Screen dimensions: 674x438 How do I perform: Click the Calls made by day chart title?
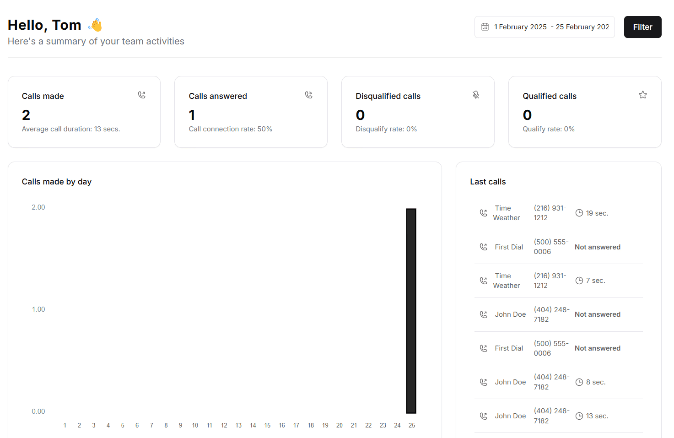click(x=57, y=181)
